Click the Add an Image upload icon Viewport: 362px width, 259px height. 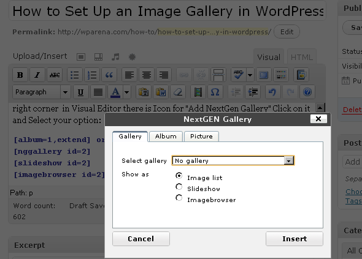point(81,57)
